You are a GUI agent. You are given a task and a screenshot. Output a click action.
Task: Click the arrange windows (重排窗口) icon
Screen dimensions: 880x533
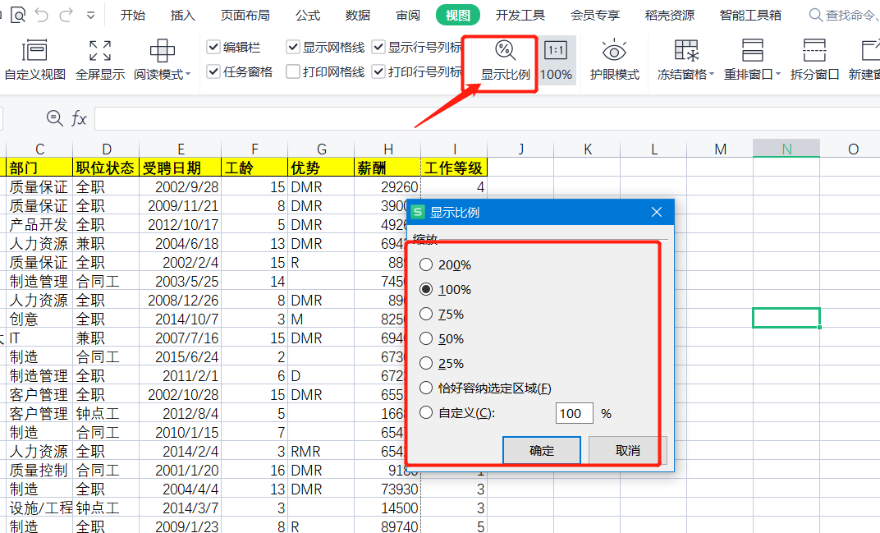coord(752,51)
